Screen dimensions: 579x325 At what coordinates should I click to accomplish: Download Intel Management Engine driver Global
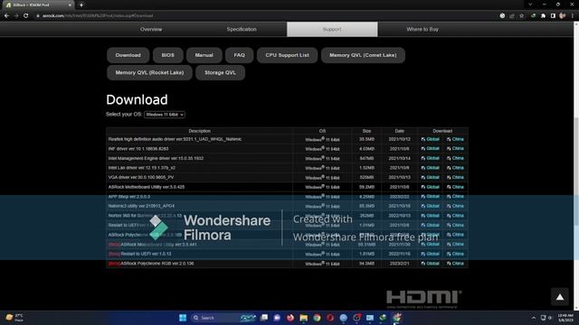pyautogui.click(x=431, y=158)
